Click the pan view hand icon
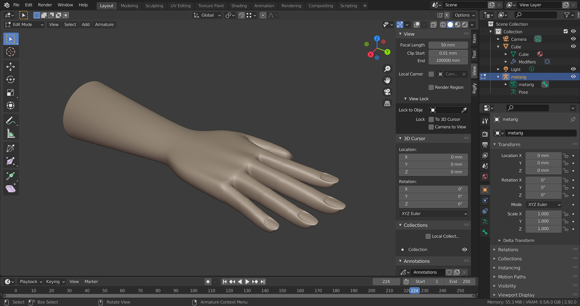Viewport: 580px width, 306px height. pos(387,80)
